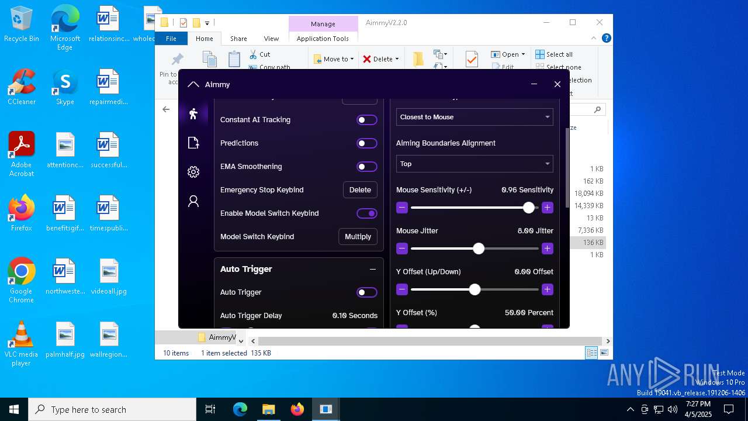Open Skype desktop icon
The width and height of the screenshot is (748, 421).
click(65, 88)
